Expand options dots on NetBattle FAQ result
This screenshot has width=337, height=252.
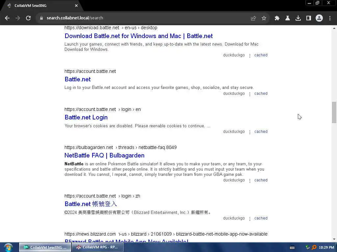(x=250, y=181)
